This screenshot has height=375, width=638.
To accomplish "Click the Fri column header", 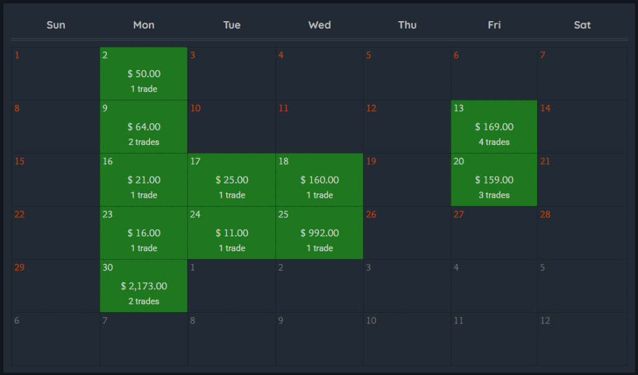I will (494, 25).
